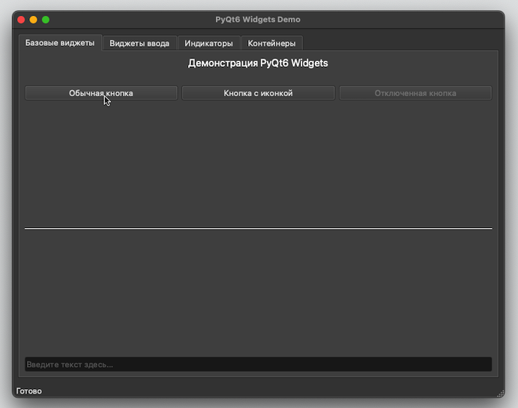Viewport: 518px width, 408px height.
Task: Switch to the Контейнеры tab
Action: pos(271,43)
